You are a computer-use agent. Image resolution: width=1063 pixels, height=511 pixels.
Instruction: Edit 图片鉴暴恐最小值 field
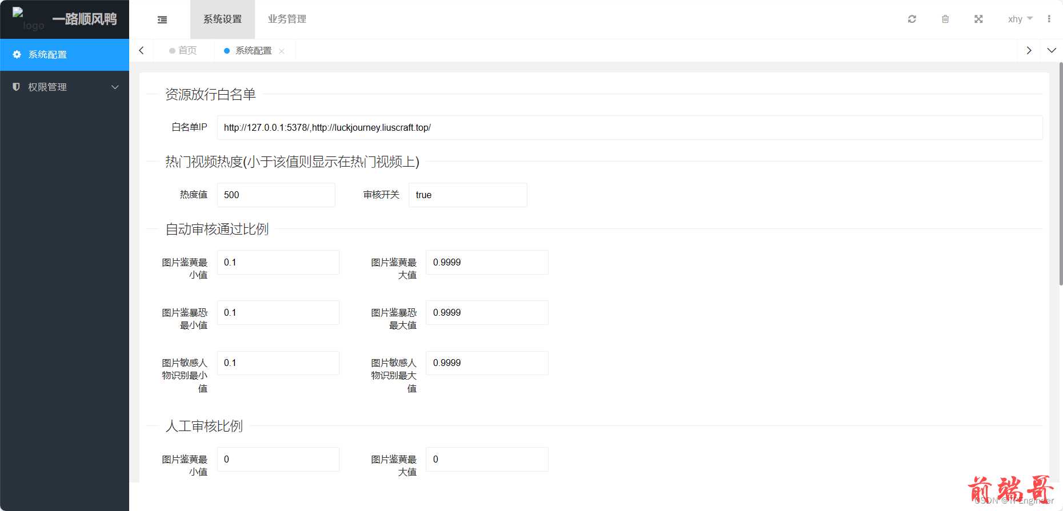tap(278, 312)
